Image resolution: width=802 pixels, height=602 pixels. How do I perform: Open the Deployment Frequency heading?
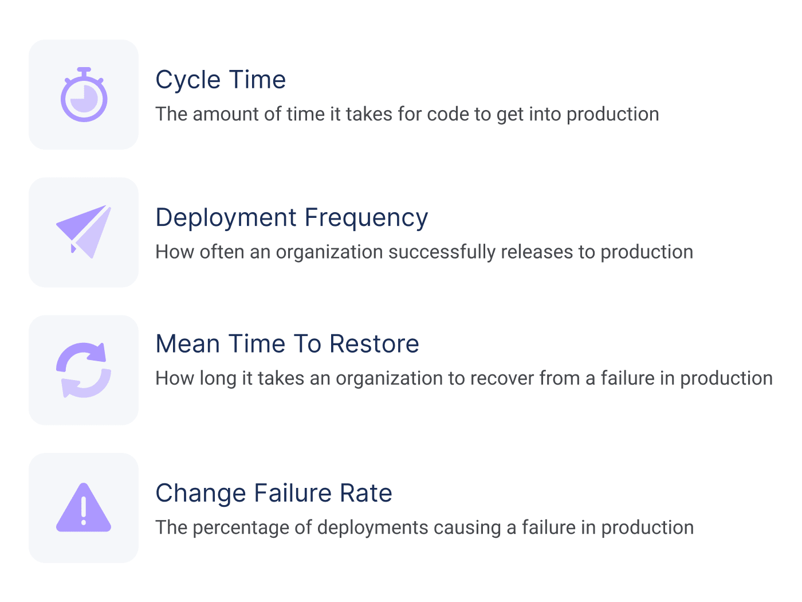pos(292,218)
